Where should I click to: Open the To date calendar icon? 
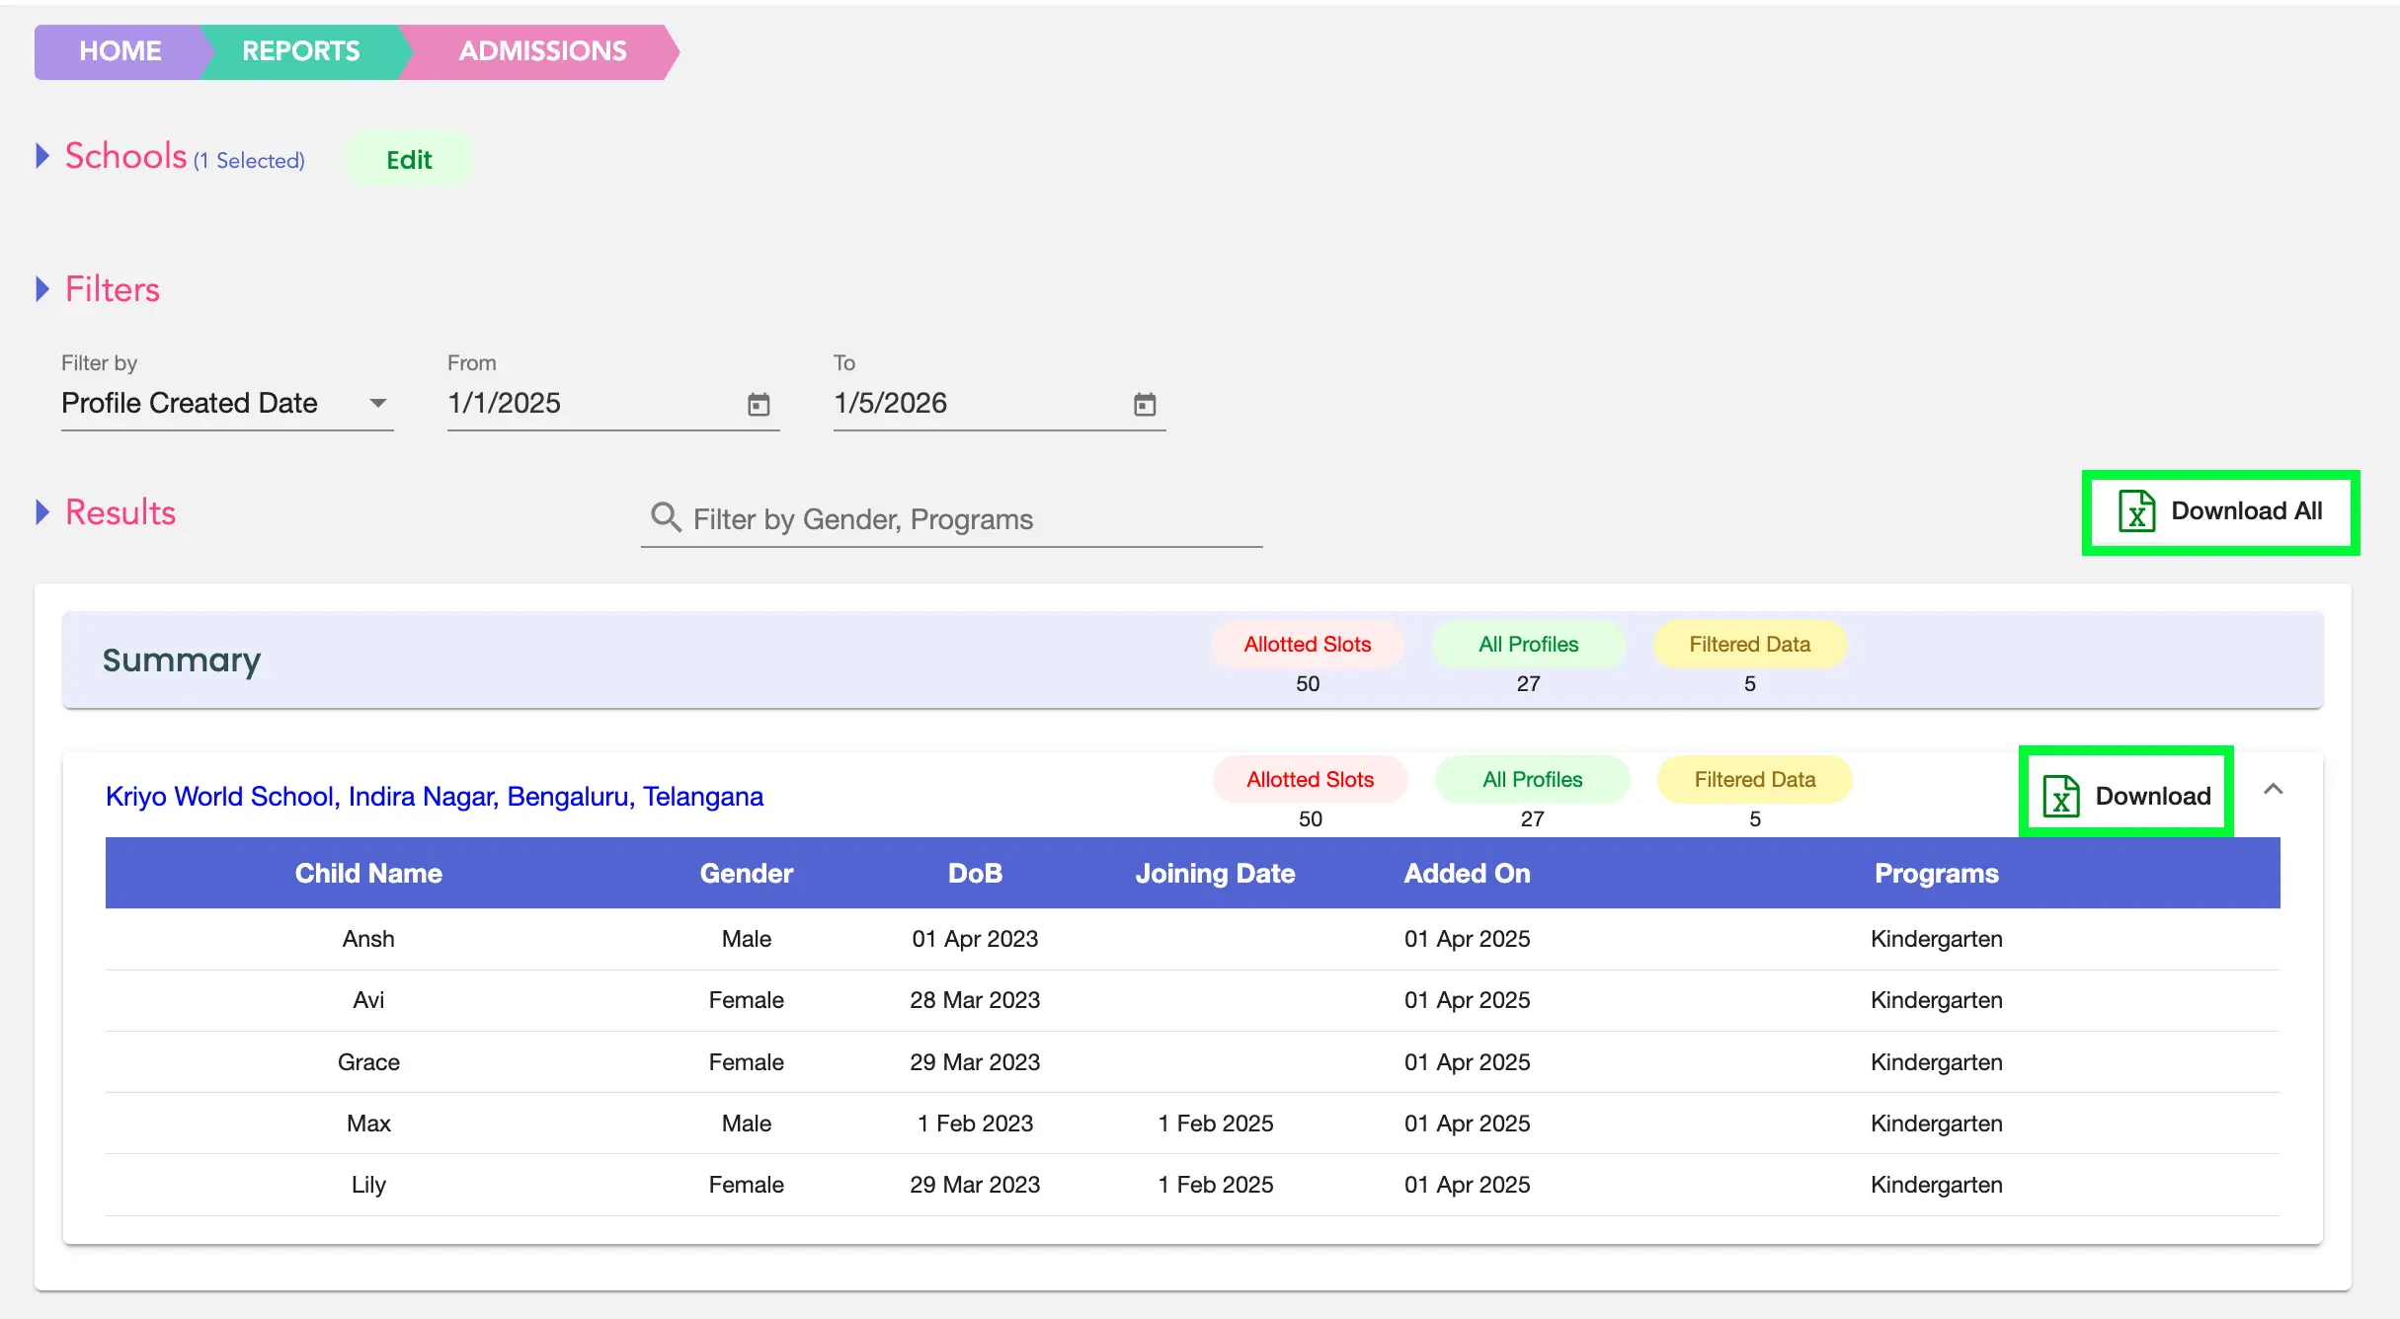tap(1145, 404)
